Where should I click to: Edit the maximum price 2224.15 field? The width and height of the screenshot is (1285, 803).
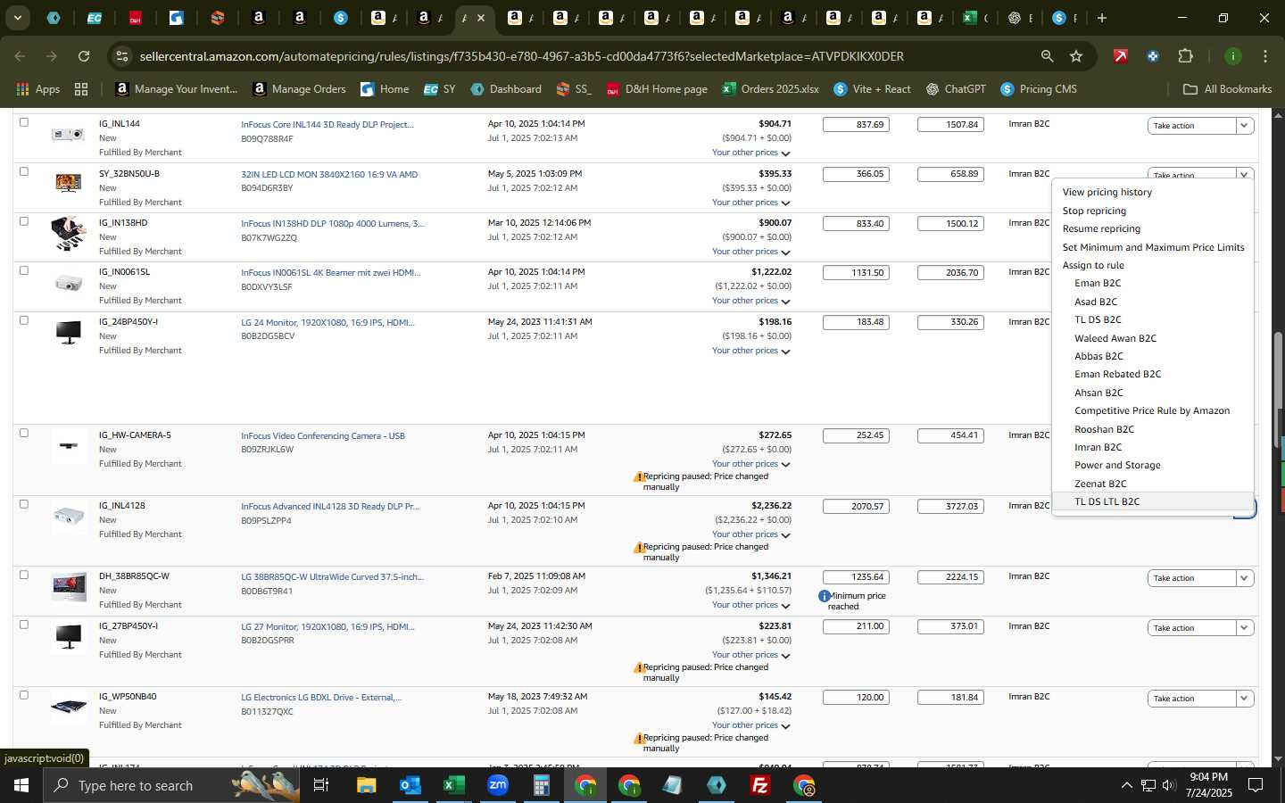950,576
